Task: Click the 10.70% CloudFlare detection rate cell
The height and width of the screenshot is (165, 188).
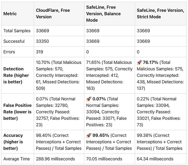Action: click(59, 75)
